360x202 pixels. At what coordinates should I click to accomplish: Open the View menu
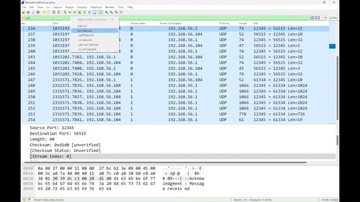click(40, 7)
